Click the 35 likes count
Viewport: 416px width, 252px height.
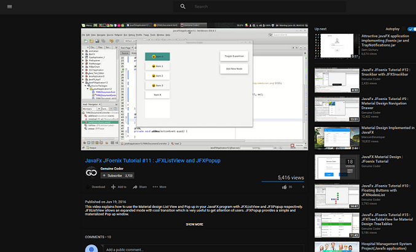(x=290, y=187)
